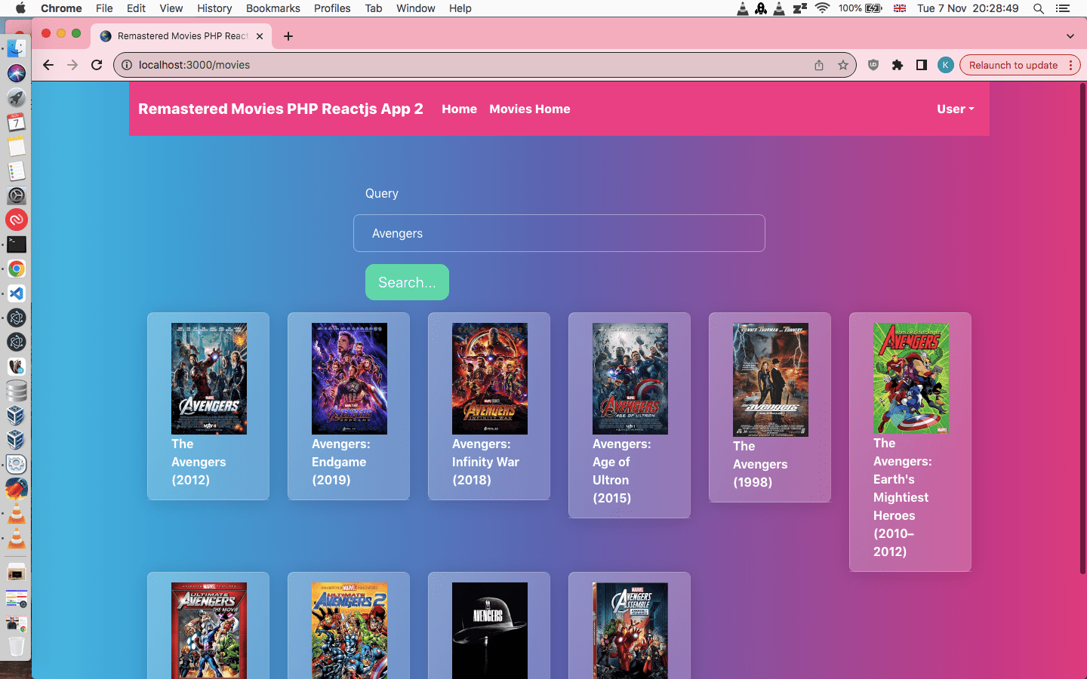Expand the tab search chevron

click(1070, 36)
